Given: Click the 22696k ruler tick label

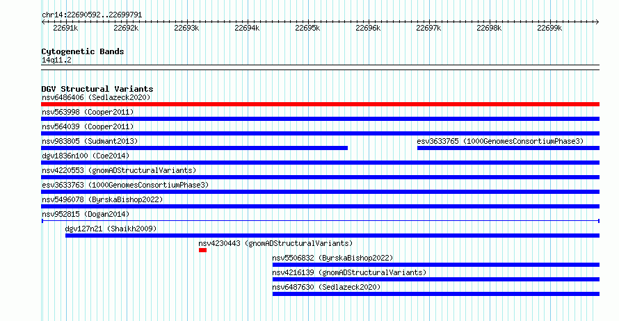Looking at the screenshot, I should coord(368,28).
